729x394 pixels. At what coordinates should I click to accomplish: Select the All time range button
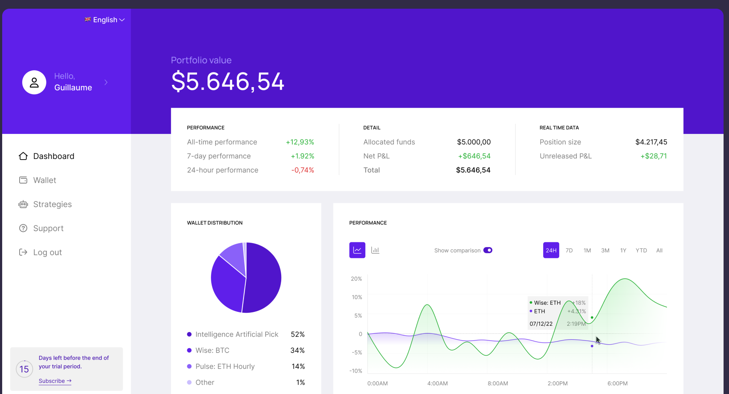click(659, 250)
